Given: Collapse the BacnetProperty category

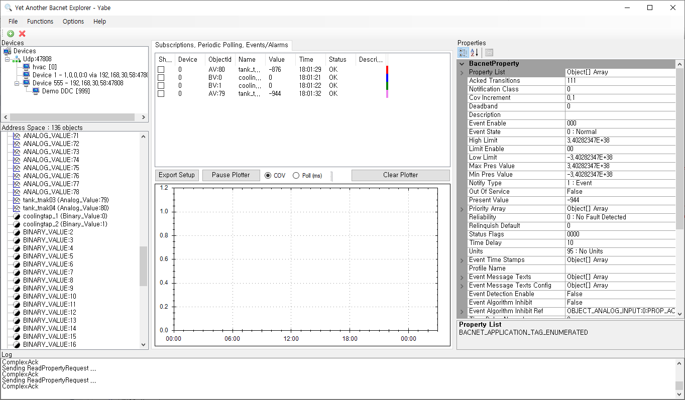Looking at the screenshot, I should (462, 64).
